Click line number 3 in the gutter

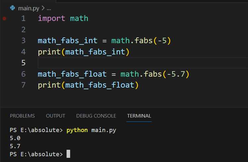[23, 41]
